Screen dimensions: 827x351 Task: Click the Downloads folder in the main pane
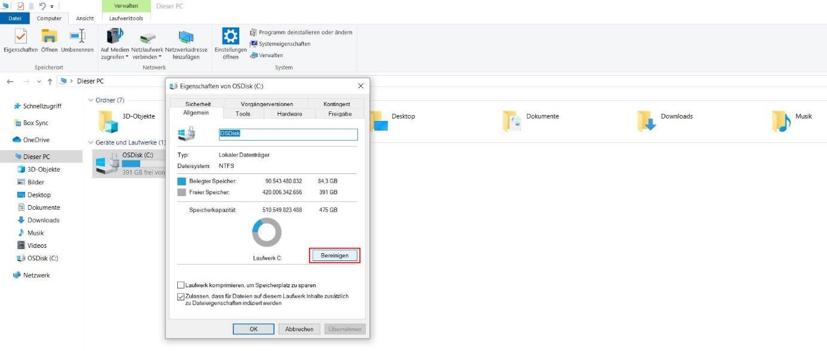[x=665, y=120]
